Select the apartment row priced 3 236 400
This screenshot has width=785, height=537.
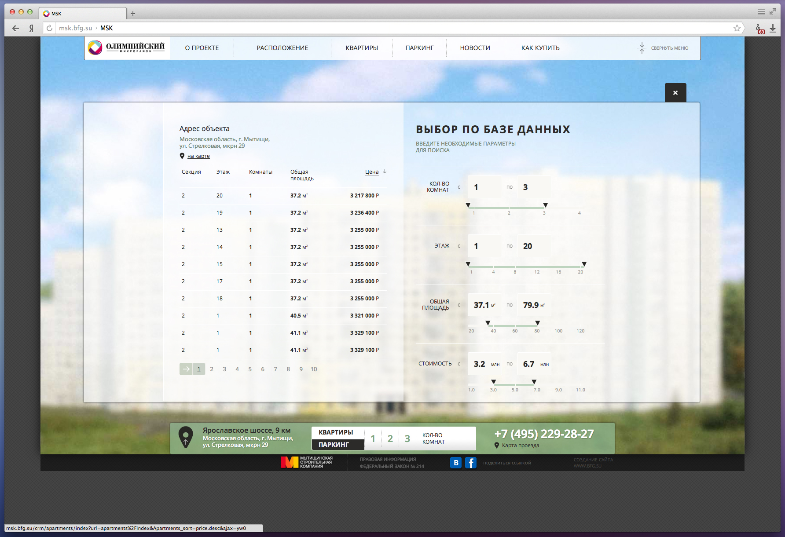tap(283, 213)
